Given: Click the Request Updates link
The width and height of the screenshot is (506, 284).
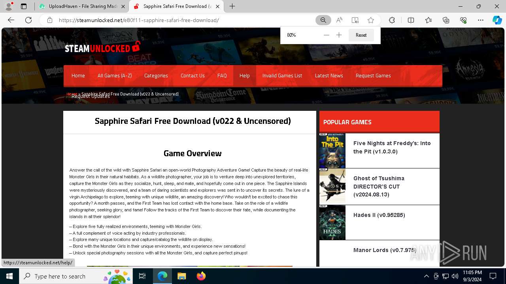Looking at the screenshot, I should [91, 97].
